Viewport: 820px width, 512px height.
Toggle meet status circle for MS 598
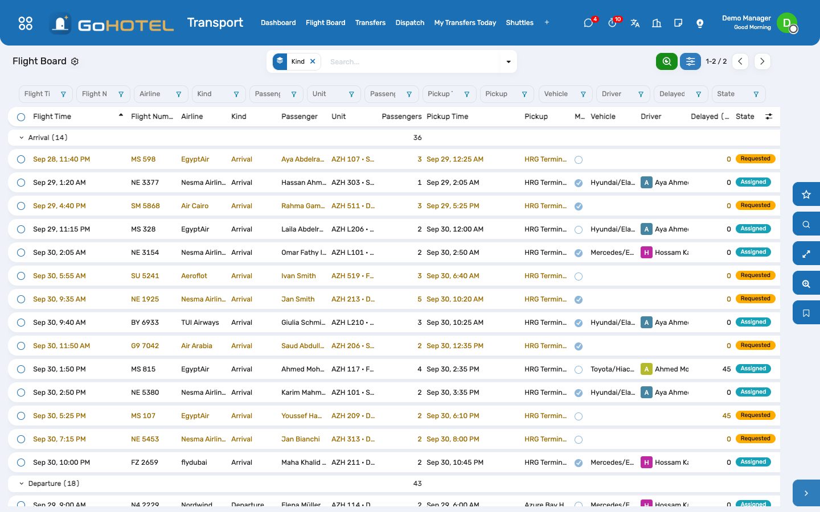[x=579, y=160]
